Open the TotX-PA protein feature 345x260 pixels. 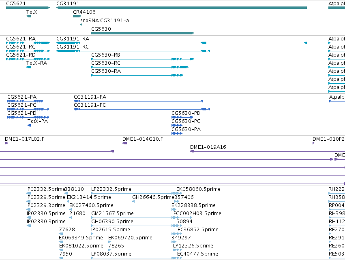(38, 121)
